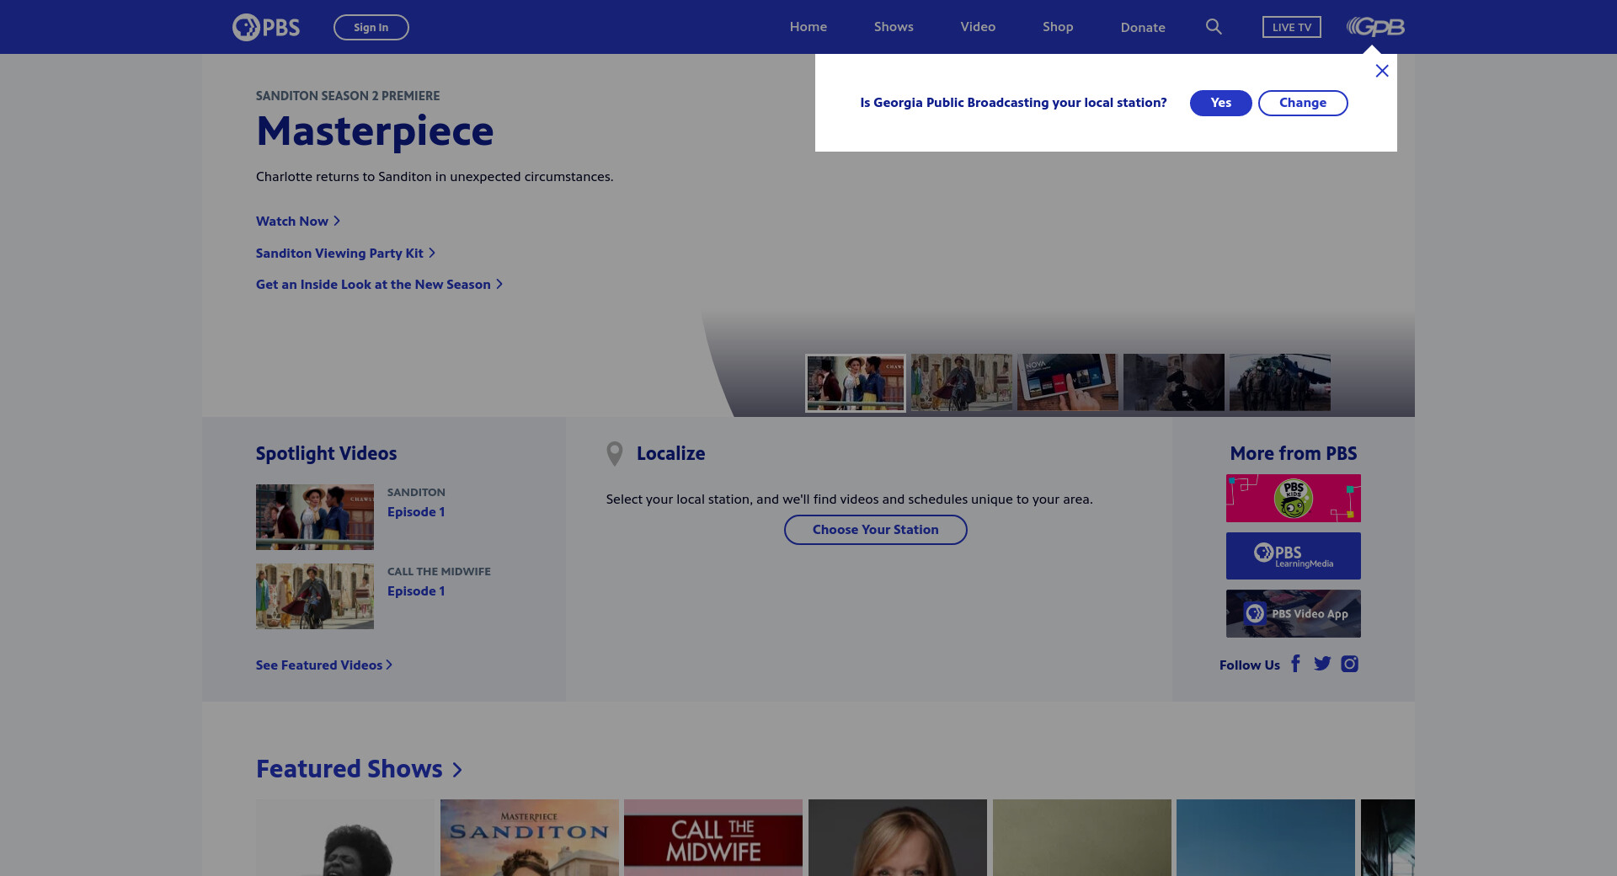Image resolution: width=1617 pixels, height=876 pixels.
Task: Confirm station by clicking Yes
Action: point(1220,103)
